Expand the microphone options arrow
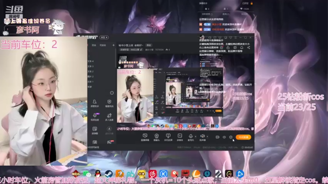This screenshot has width=328, height=184. (196, 137)
